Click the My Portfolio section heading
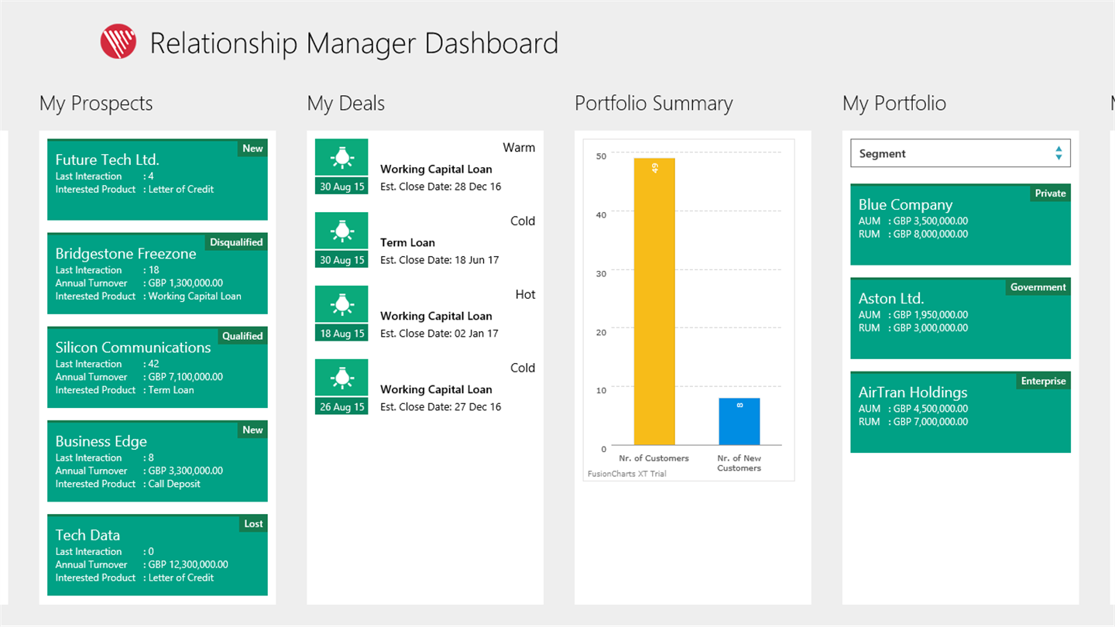This screenshot has width=1115, height=627. click(x=894, y=104)
